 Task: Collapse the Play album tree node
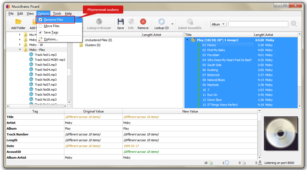coord(187,40)
